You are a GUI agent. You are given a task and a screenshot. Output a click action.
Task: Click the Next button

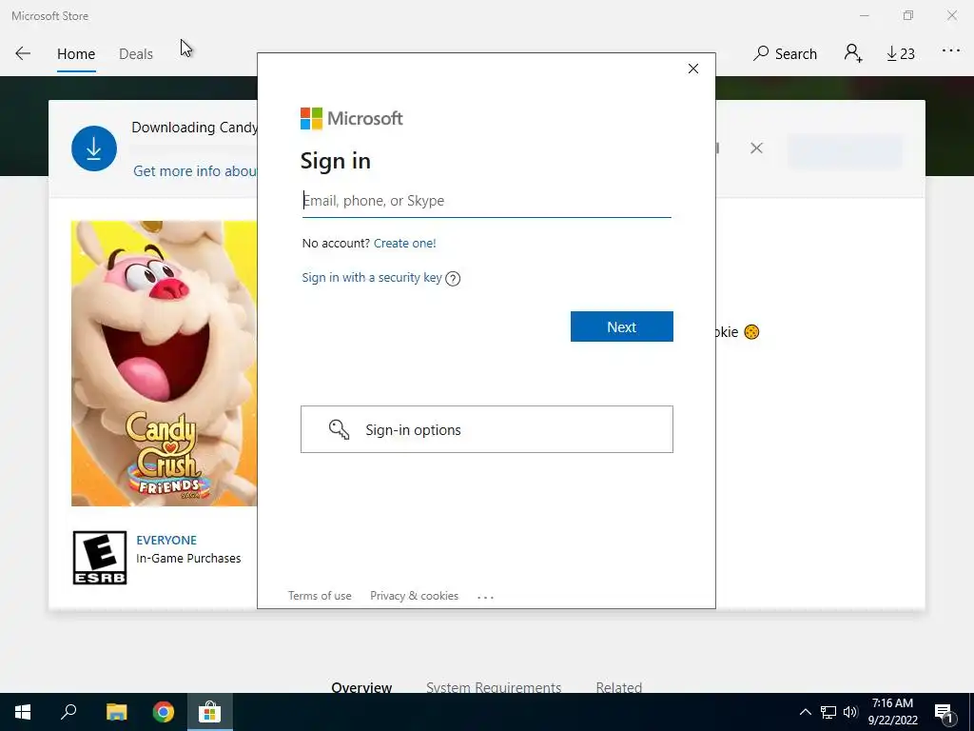point(622,327)
